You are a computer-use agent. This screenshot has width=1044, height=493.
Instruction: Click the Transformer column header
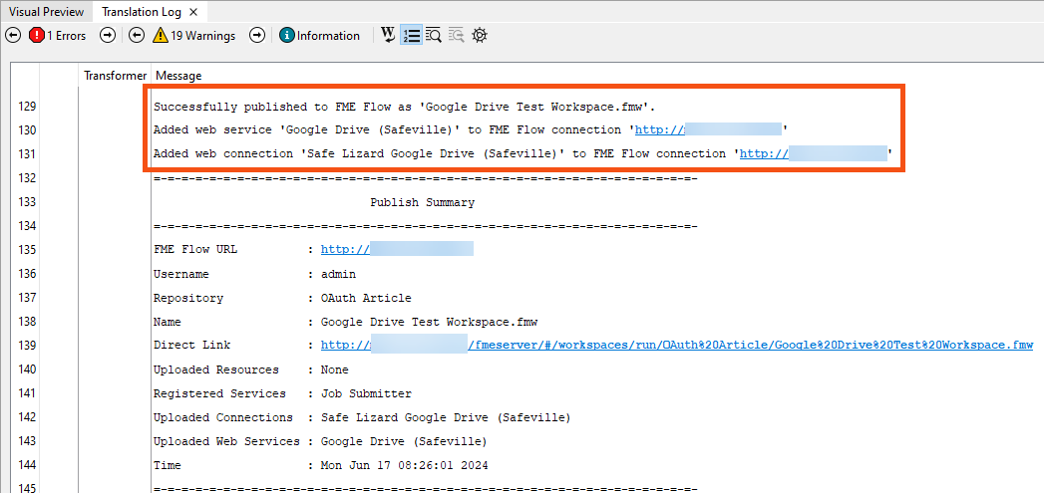(116, 76)
